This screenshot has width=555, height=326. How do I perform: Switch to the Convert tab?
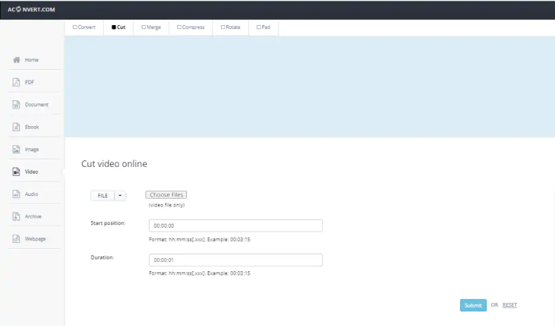pyautogui.click(x=84, y=28)
